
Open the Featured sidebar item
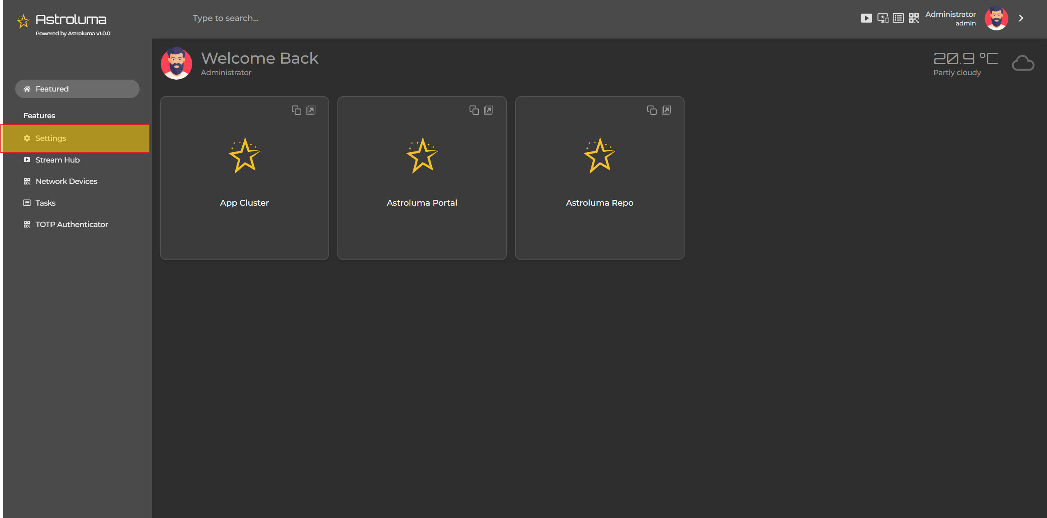[x=77, y=89]
